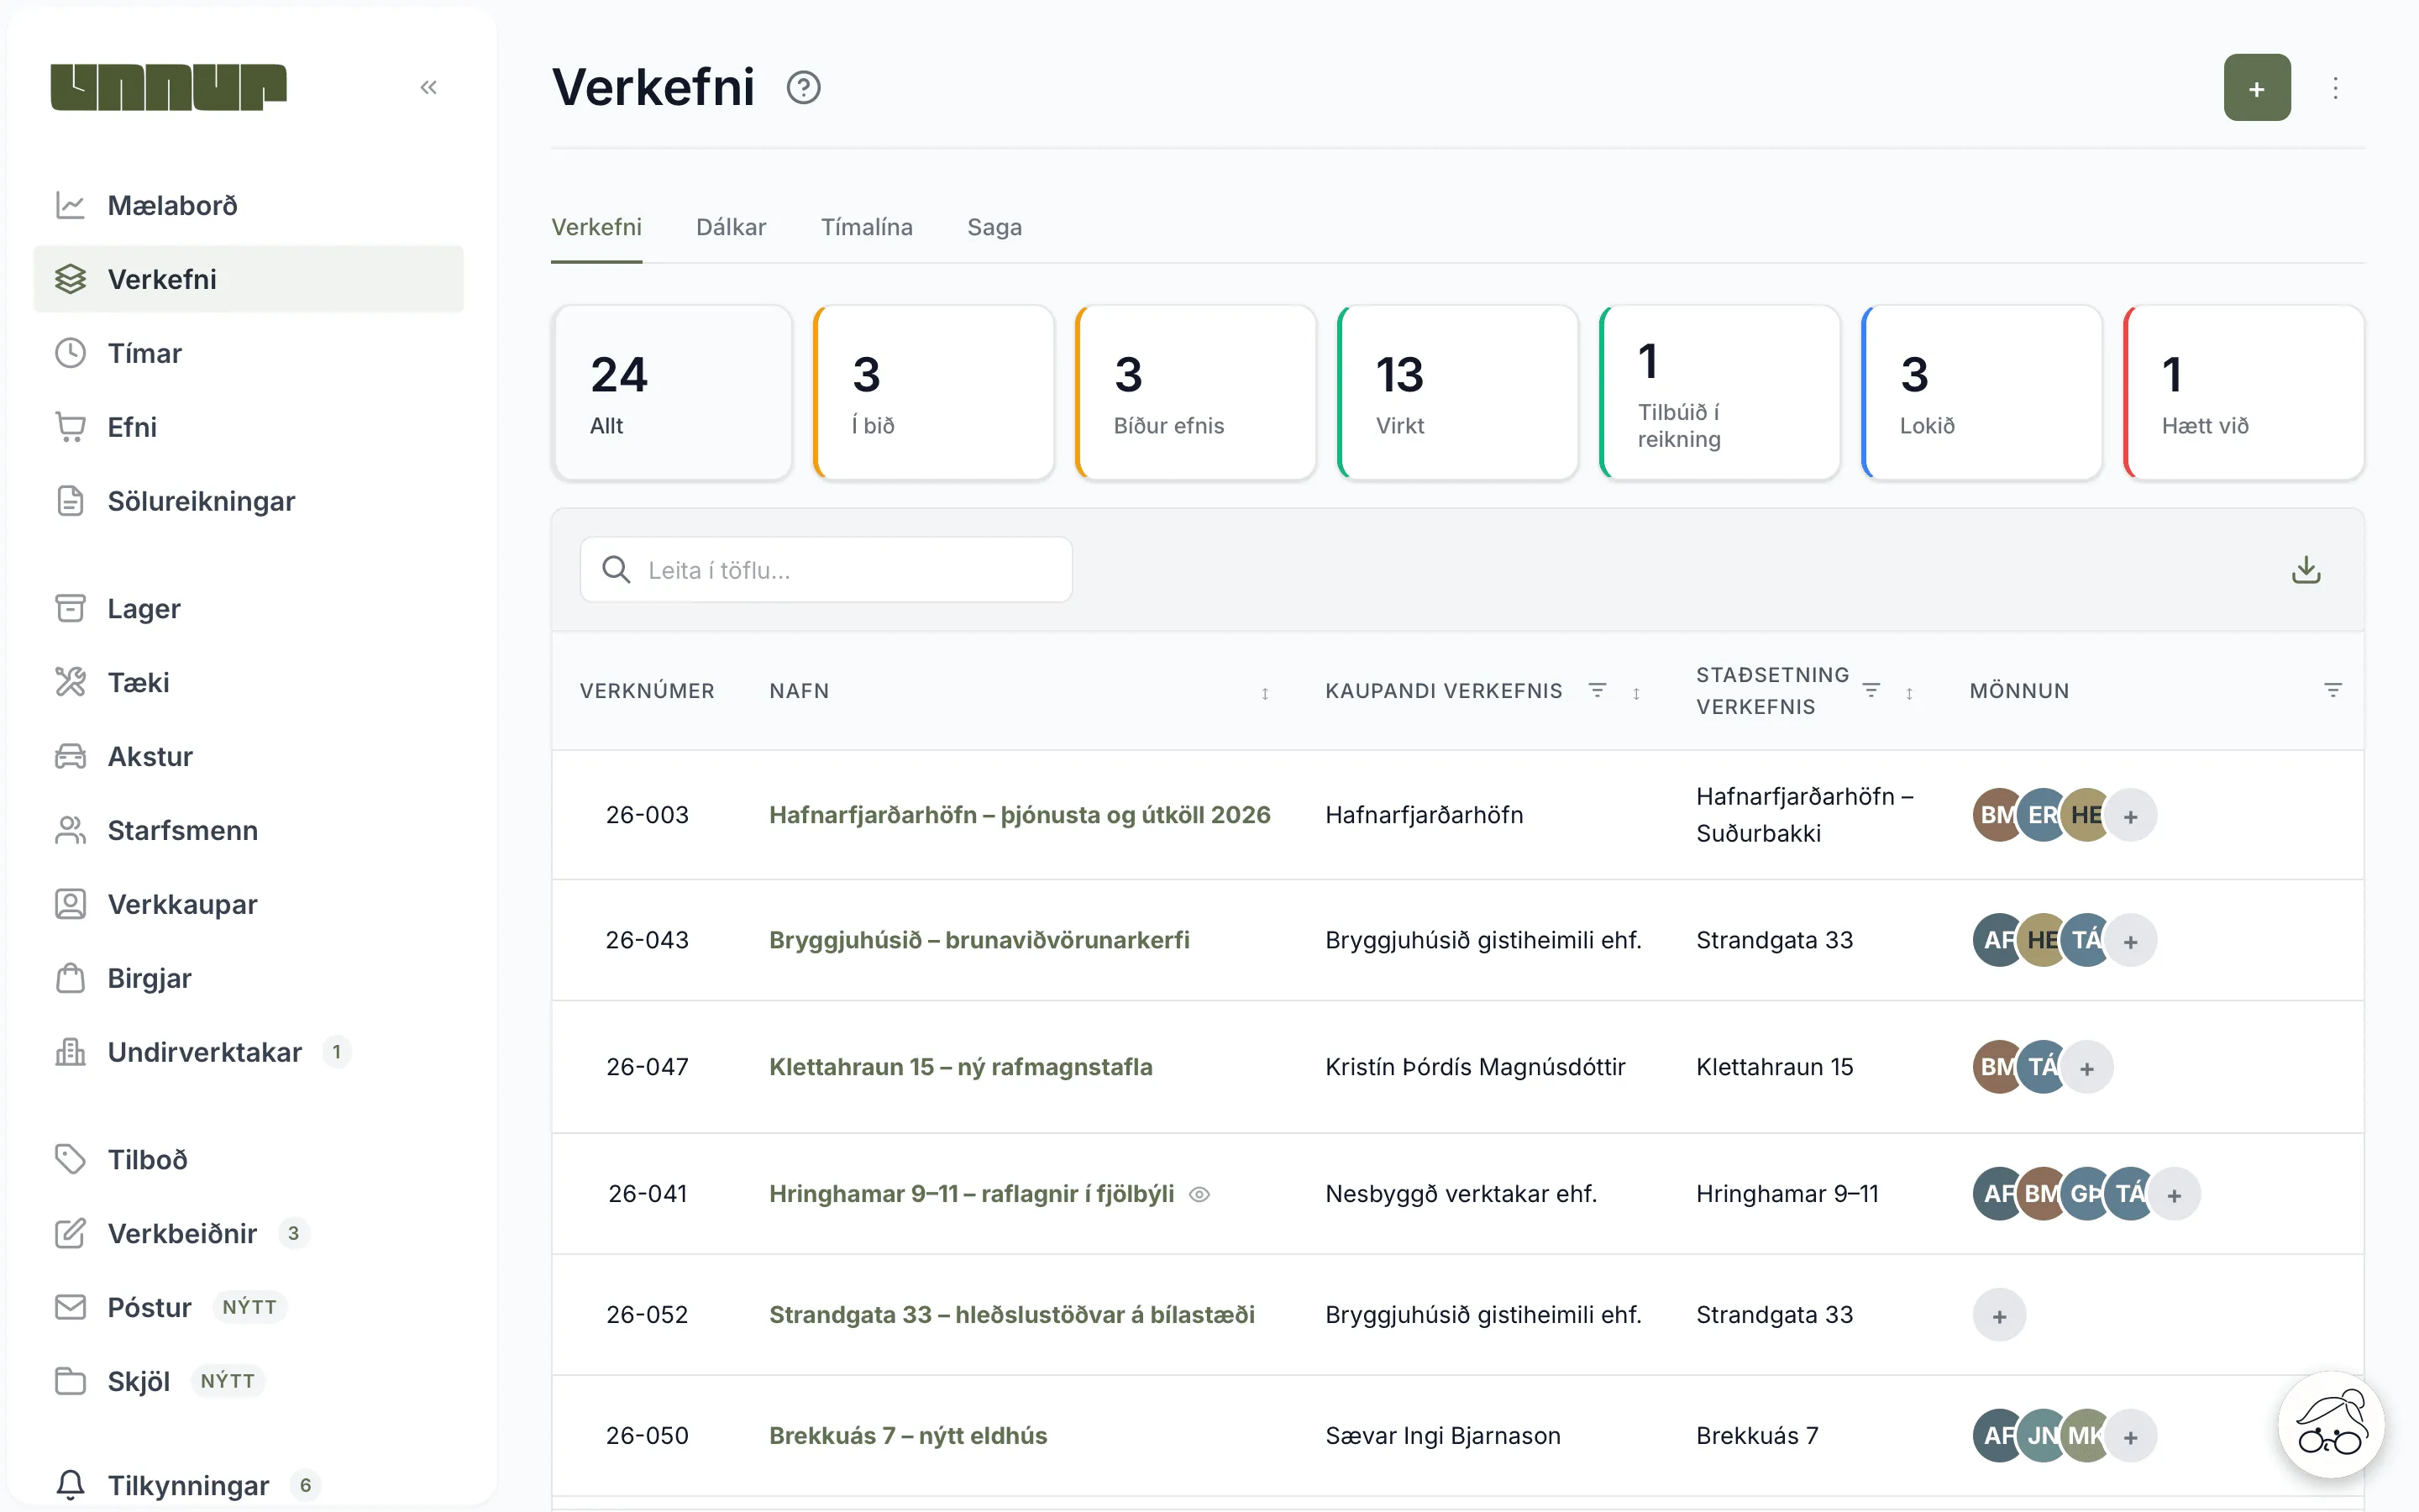The image size is (2419, 1512).
Task: Click the Leita í töflu search field
Action: tap(826, 570)
